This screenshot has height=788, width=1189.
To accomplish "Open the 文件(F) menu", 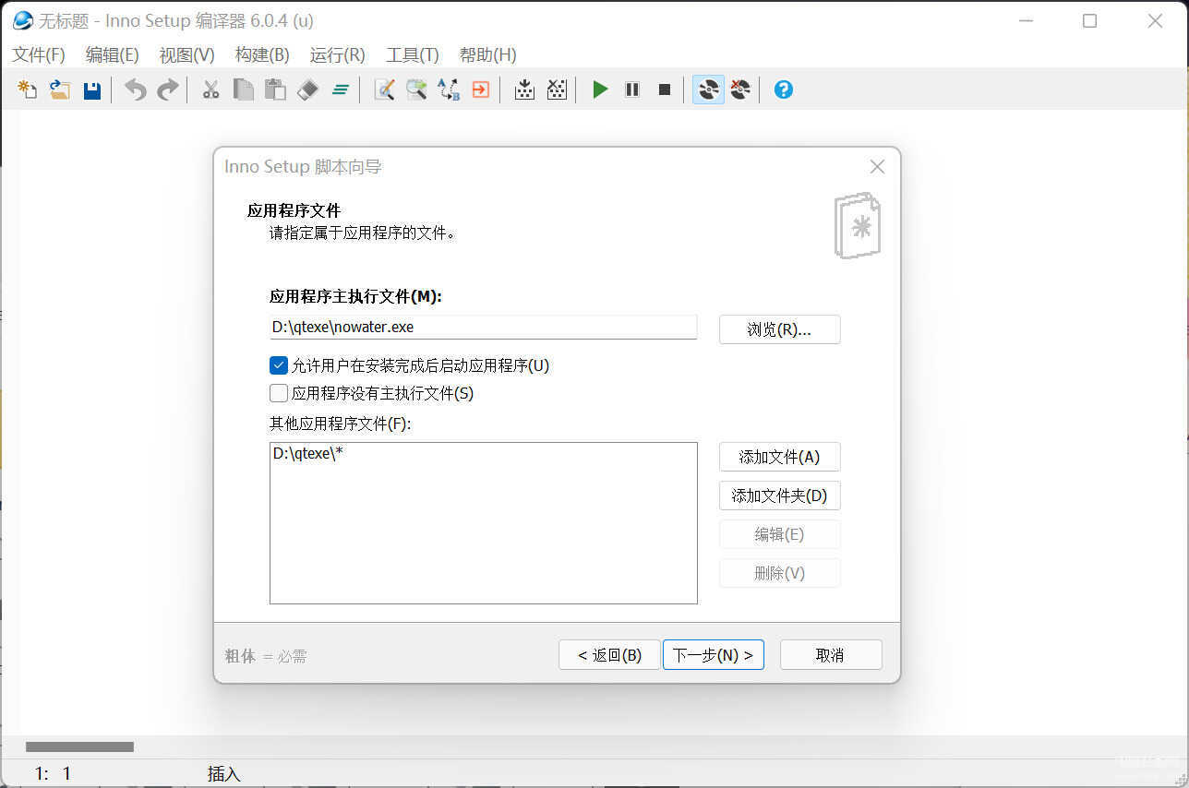I will [x=39, y=55].
